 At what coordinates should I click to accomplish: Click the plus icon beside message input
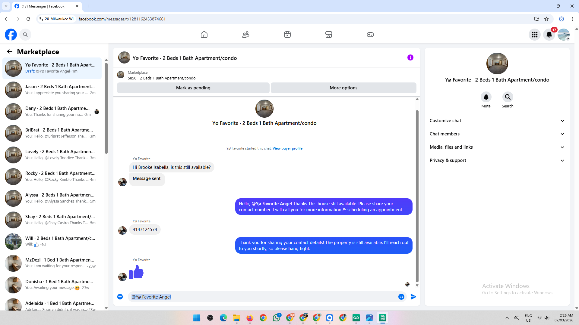(x=120, y=297)
